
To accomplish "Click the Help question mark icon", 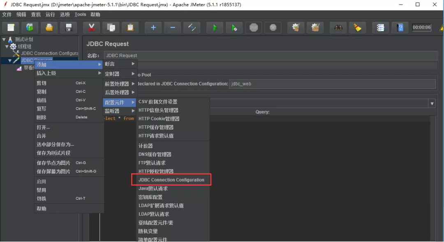I will (400, 28).
